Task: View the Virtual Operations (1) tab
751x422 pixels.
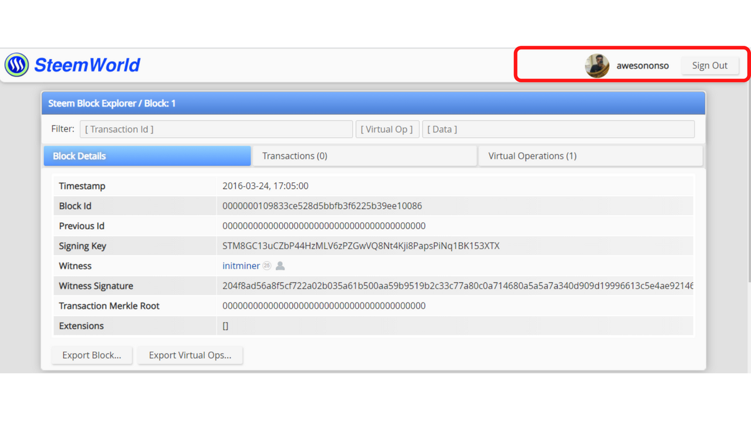Action: pyautogui.click(x=591, y=156)
